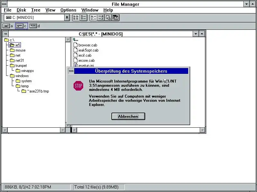Viewport: 257px width, 192px height.
Task: Select hard drive c icon
Action: [x=20, y=26]
